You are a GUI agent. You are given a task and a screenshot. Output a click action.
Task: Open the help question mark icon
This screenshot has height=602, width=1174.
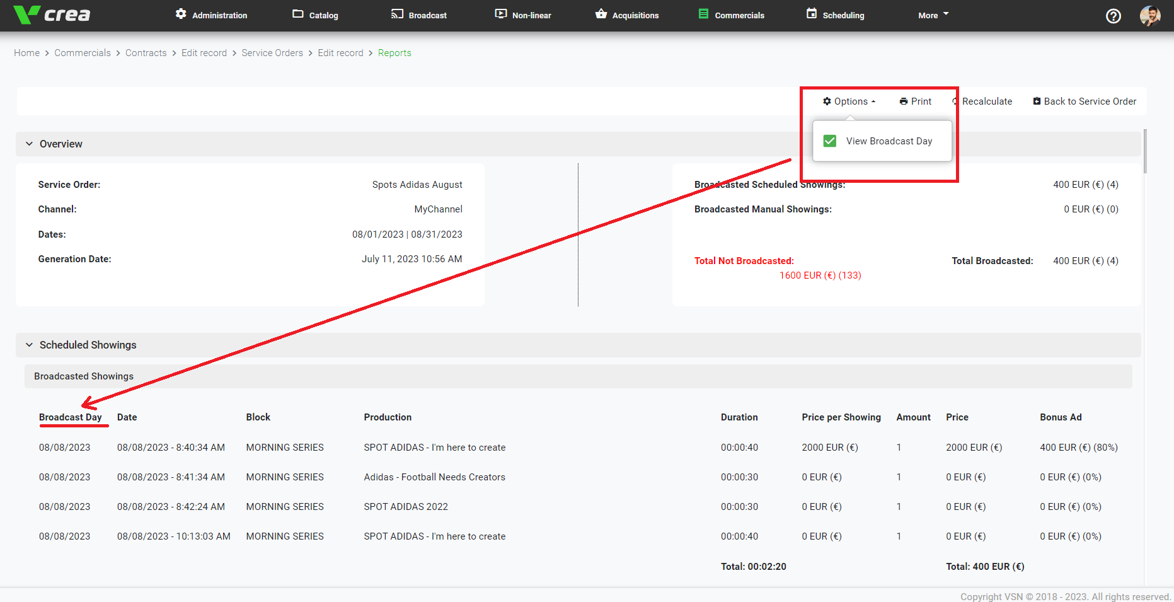[1114, 16]
